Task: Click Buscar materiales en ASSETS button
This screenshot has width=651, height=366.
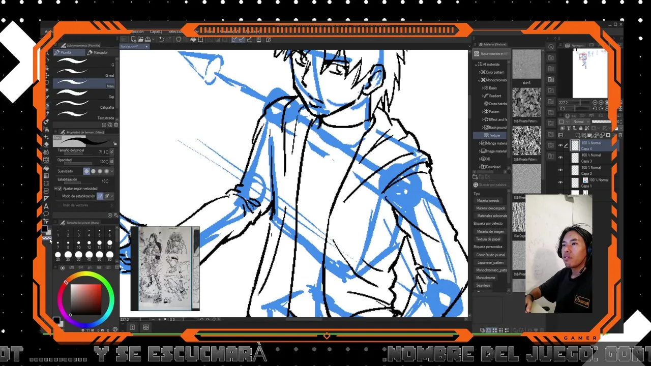Action: (x=492, y=54)
